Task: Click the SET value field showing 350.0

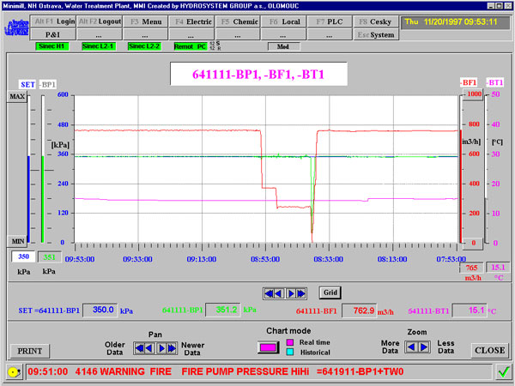Action: [99, 310]
